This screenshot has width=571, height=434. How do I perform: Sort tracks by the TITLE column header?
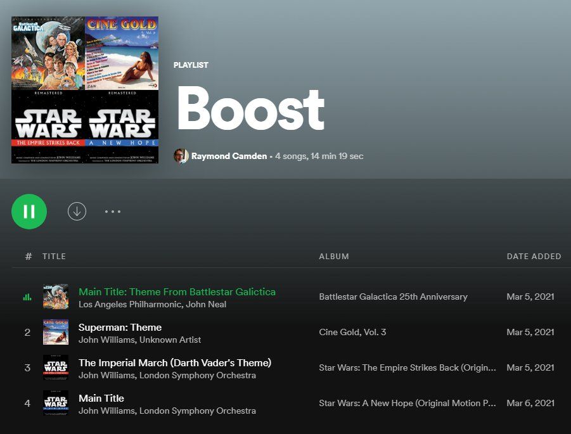[54, 257]
